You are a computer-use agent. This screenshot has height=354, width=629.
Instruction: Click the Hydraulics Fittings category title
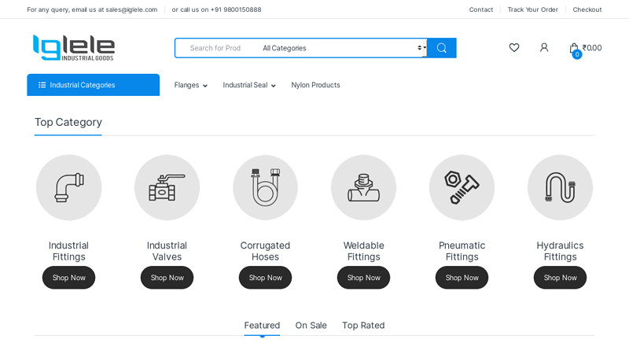coord(560,251)
